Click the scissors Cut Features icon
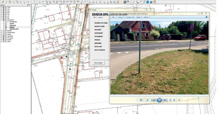Viewport: 220px width, 114px height. coord(27,2)
